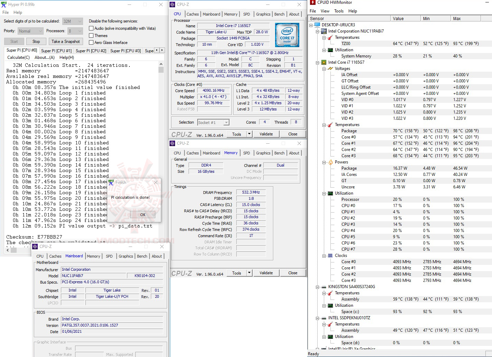This screenshot has height=357, width=492.
Task: Click the Tools button below Selection Socket #1
Action: pyautogui.click(x=237, y=134)
